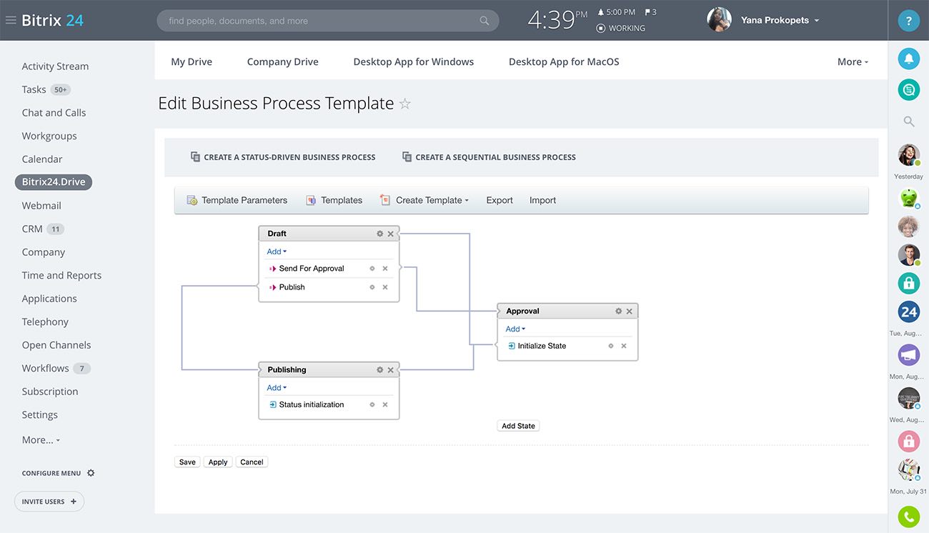This screenshot has height=533, width=929.
Task: Open Workflows in the left sidebar
Action: 45,369
